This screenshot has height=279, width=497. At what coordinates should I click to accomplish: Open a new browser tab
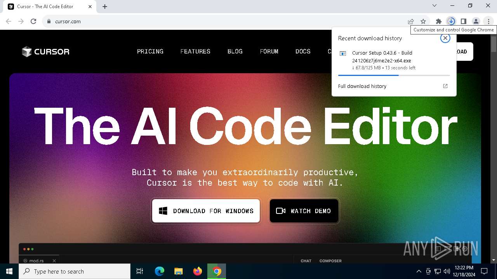105,7
